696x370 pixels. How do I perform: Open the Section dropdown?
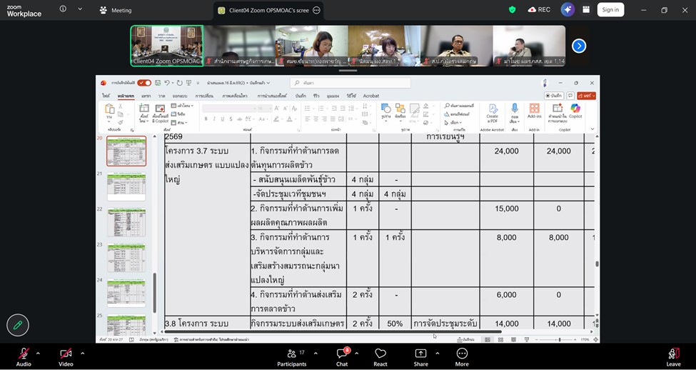pyautogui.click(x=179, y=122)
